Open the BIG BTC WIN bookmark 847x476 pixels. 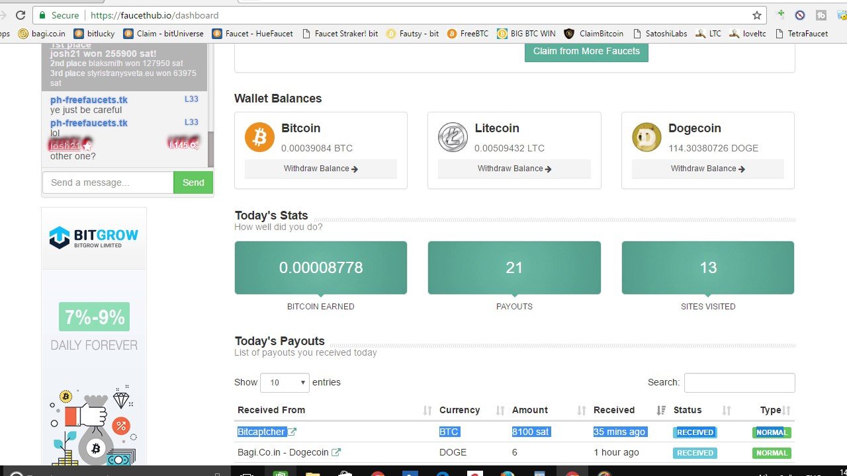(x=526, y=34)
